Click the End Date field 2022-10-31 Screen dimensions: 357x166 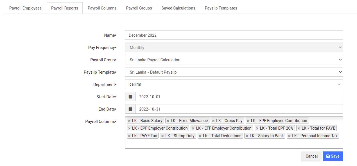pyautogui.click(x=239, y=109)
